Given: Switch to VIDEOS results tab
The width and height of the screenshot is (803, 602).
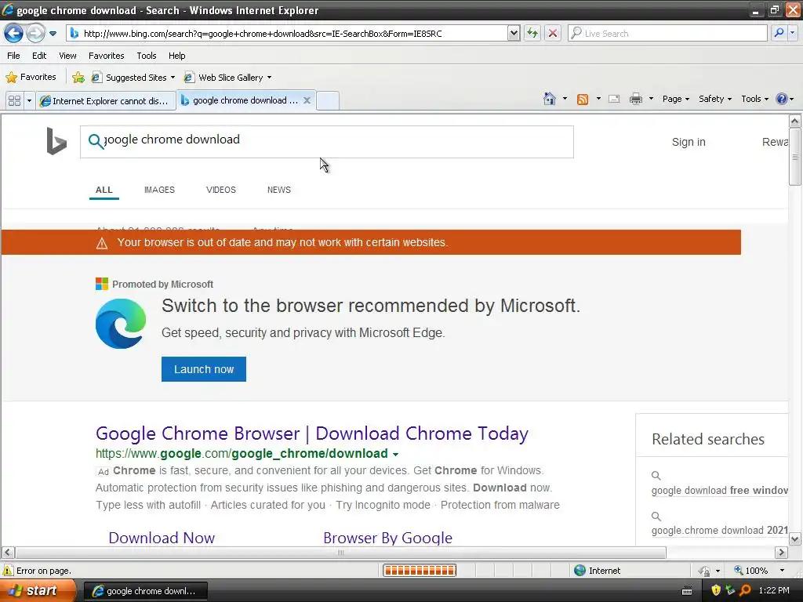Looking at the screenshot, I should 220,190.
